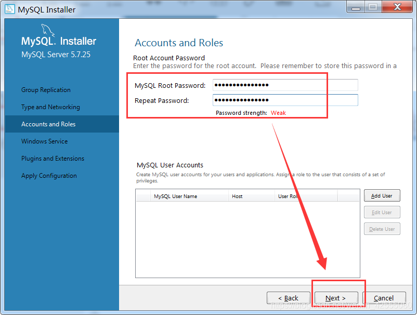
Task: Minimize the MySQL Installer window
Action: [356, 7]
